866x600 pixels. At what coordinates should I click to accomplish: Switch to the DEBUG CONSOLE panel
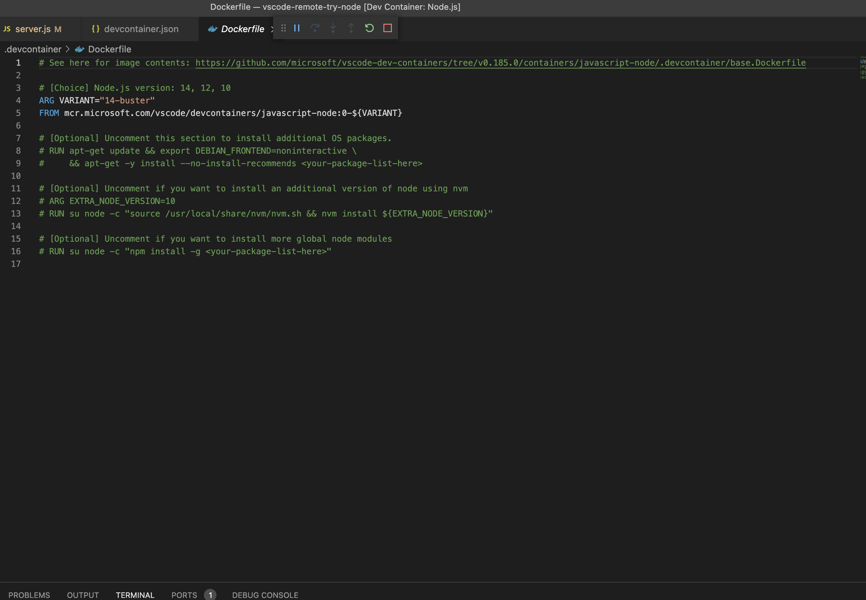pos(265,595)
